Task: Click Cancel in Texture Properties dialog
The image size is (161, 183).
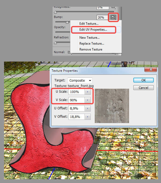Action: [x=144, y=88]
